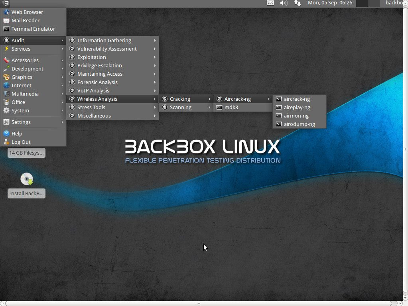Click the Help question mark icon
This screenshot has height=306, width=408.
(x=6, y=133)
